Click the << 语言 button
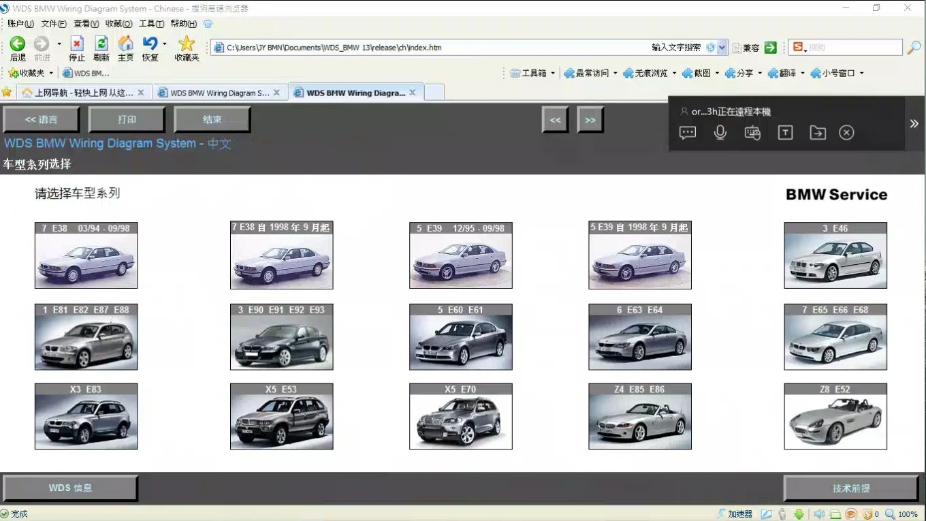Viewport: 926px width, 521px height. tap(42, 119)
